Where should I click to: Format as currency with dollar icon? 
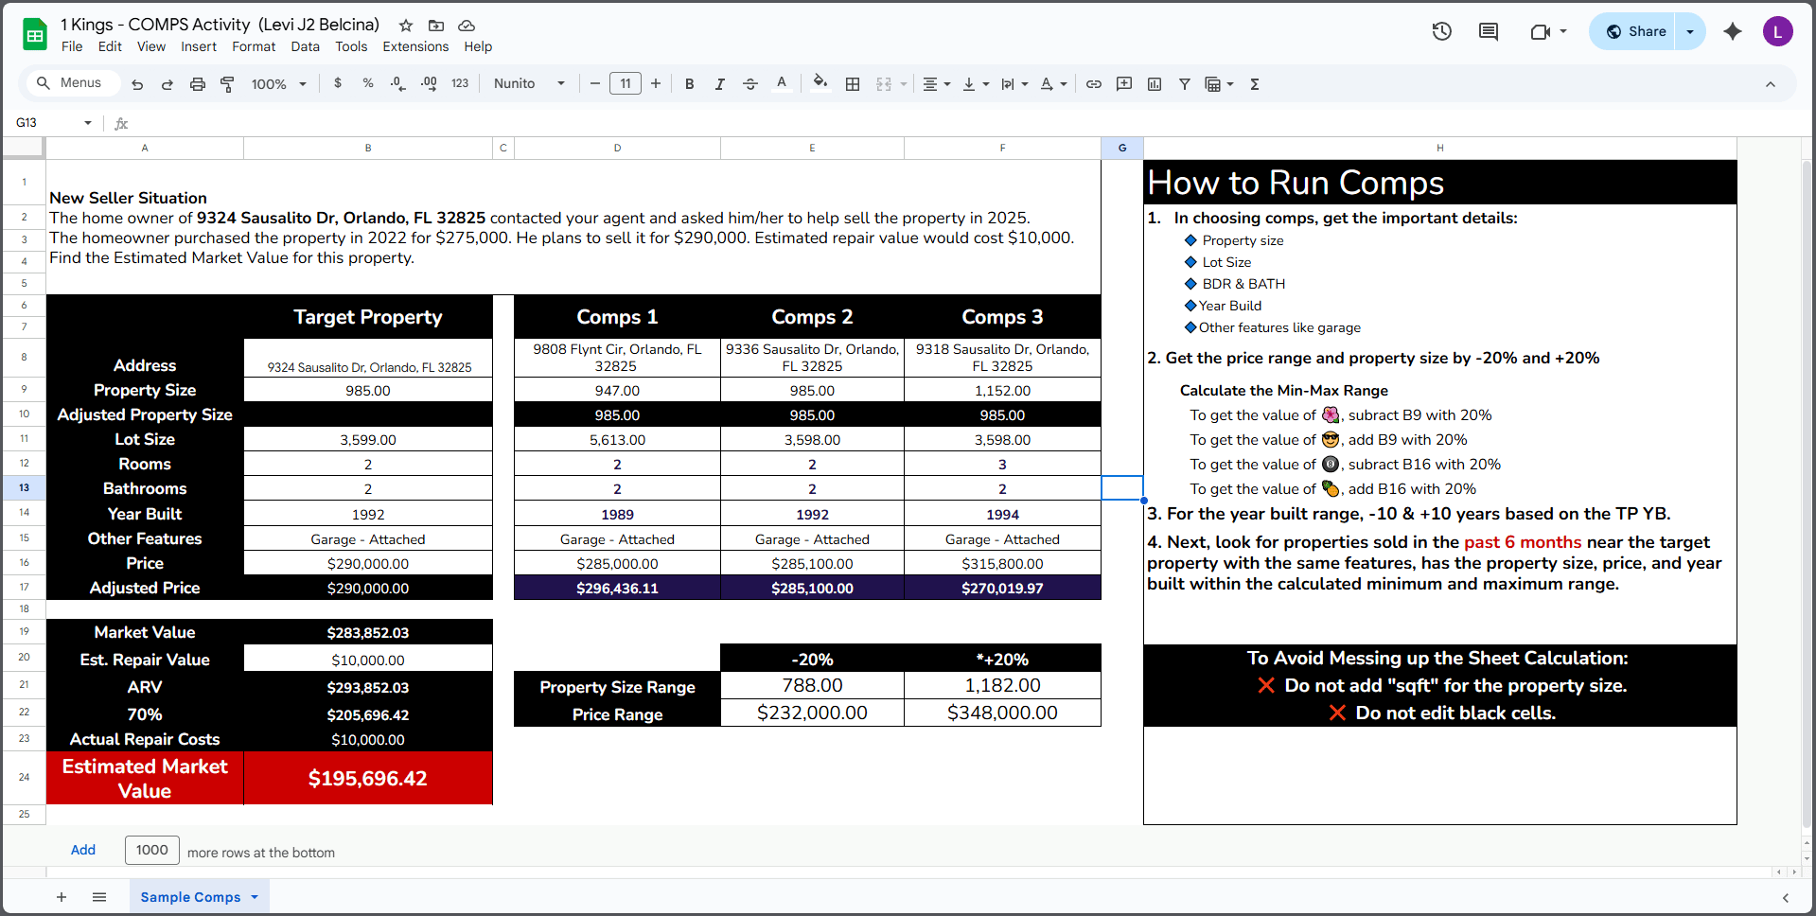[338, 83]
